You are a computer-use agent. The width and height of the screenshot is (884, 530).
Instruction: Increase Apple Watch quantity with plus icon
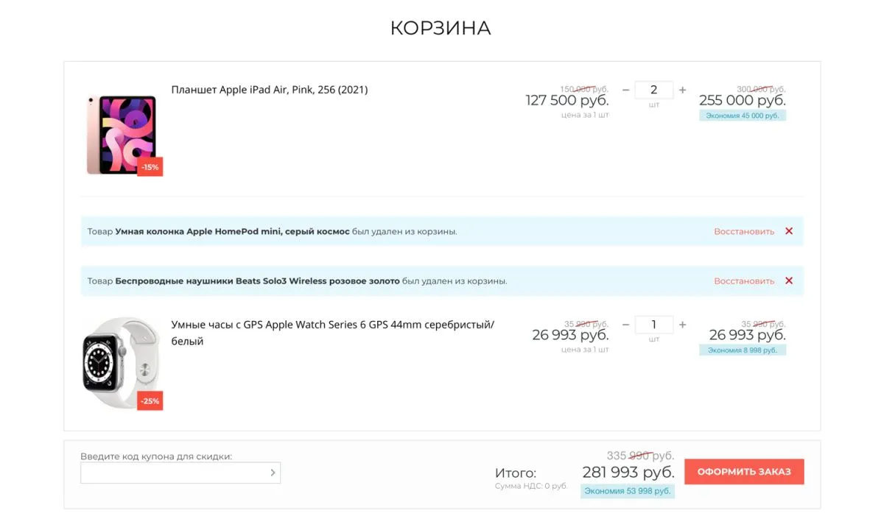682,325
